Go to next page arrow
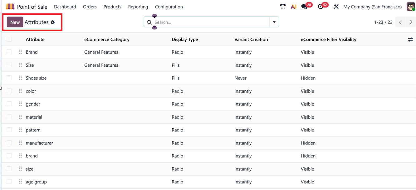This screenshot has height=190, width=416. 411,22
